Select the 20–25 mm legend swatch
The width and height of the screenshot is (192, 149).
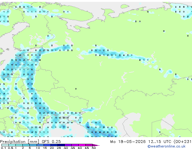(x=54, y=145)
